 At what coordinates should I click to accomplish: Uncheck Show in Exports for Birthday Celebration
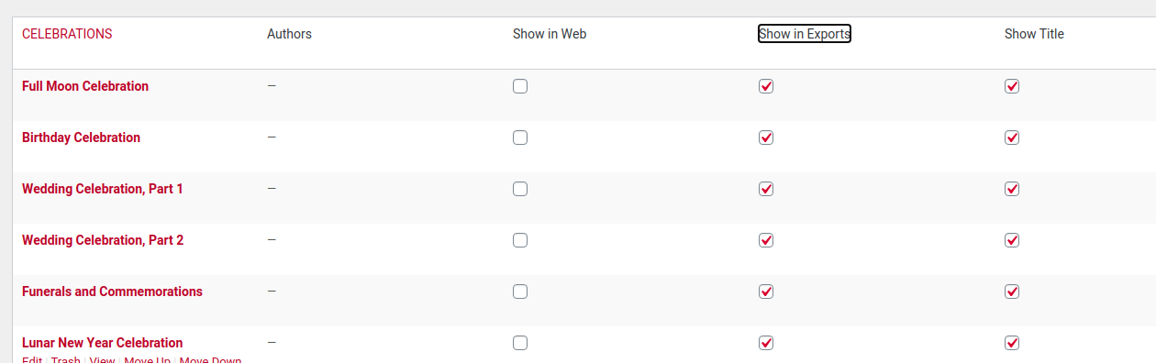(766, 137)
